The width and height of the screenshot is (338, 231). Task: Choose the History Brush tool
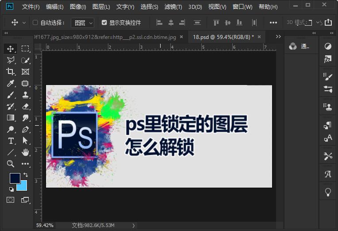(x=10, y=106)
